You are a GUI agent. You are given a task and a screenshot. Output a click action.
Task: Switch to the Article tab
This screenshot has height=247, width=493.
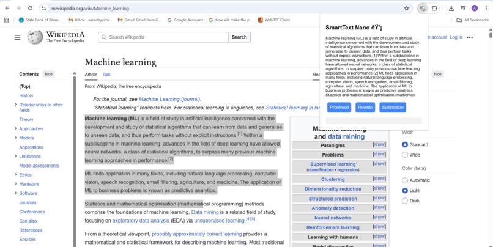91,75
